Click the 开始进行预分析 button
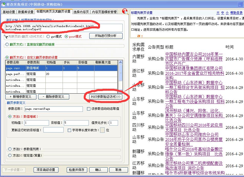This screenshot has height=177, width=244. point(106,36)
